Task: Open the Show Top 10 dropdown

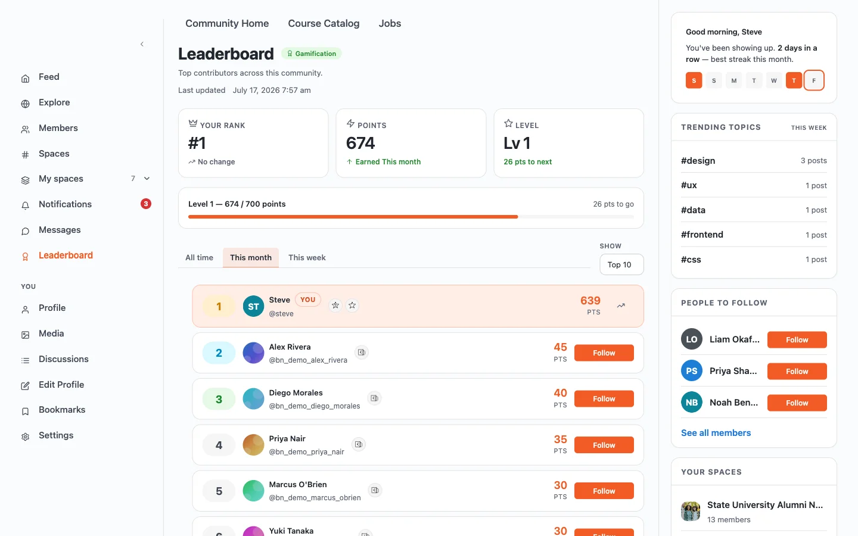Action: [x=621, y=264]
